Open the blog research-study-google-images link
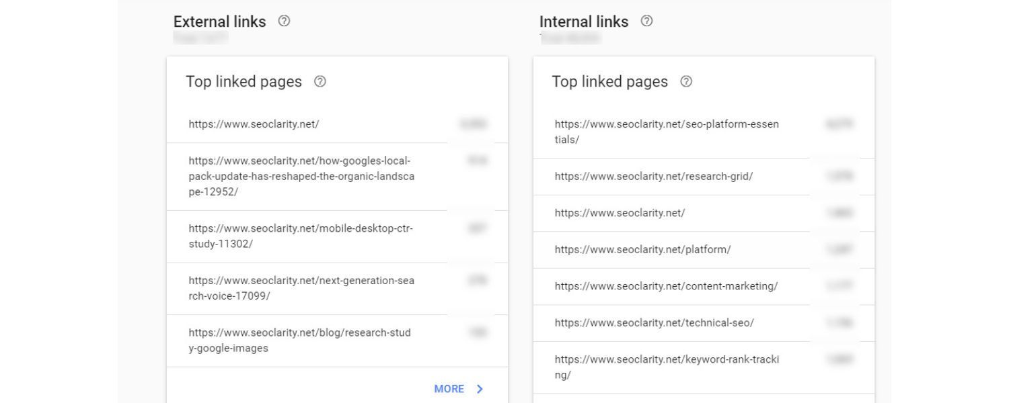The width and height of the screenshot is (1009, 403). (299, 340)
